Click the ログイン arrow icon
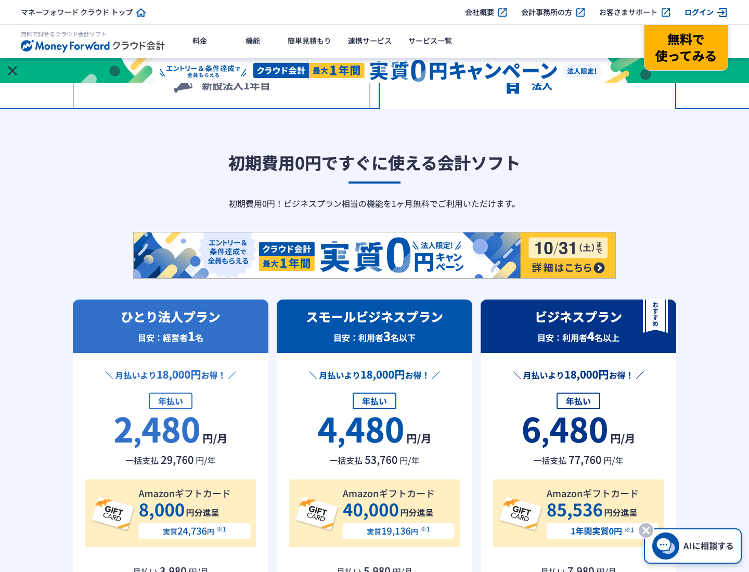 coord(722,12)
